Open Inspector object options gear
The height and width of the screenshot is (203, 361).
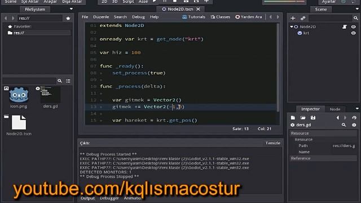coord(354,125)
